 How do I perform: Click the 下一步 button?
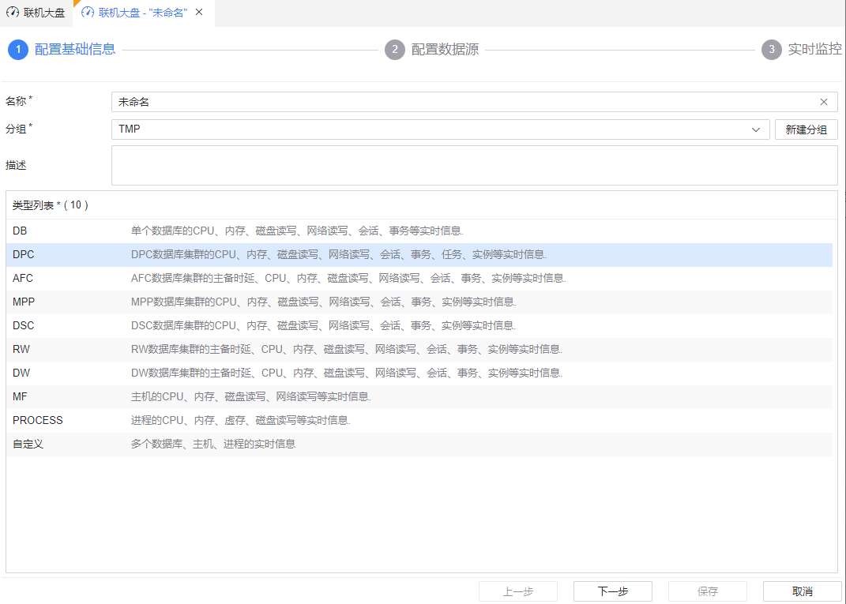click(613, 591)
